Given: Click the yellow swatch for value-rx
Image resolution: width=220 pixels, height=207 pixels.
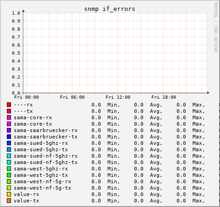Looking at the screenshot, I should click(x=9, y=194).
